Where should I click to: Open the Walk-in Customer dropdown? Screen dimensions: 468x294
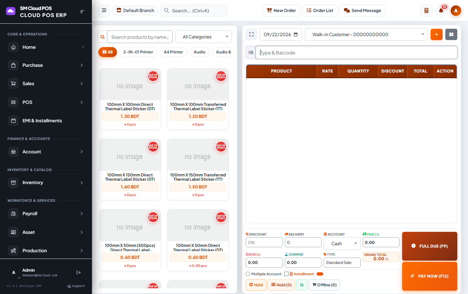click(366, 34)
